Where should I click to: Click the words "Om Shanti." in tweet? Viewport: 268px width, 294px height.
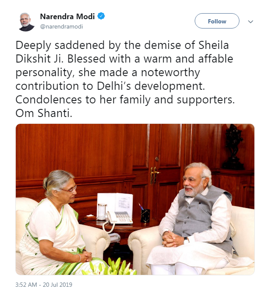(44, 113)
